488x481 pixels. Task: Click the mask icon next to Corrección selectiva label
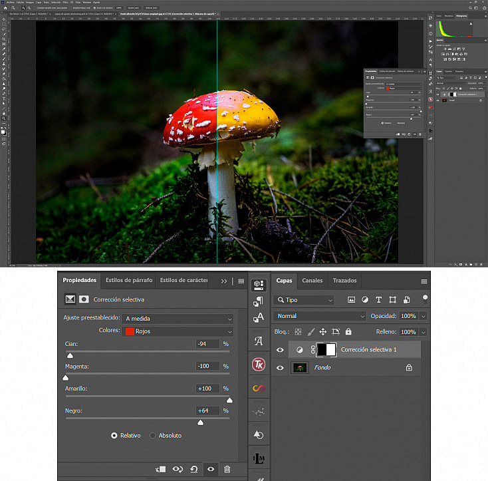pos(84,299)
